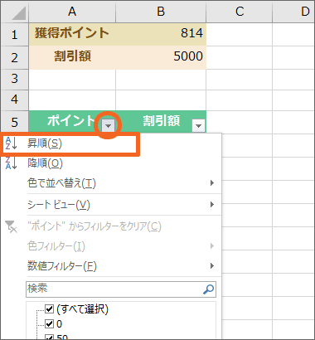Viewport: 315px width, 340px height.
Task: Click the 検索 search input field
Action: (121, 289)
